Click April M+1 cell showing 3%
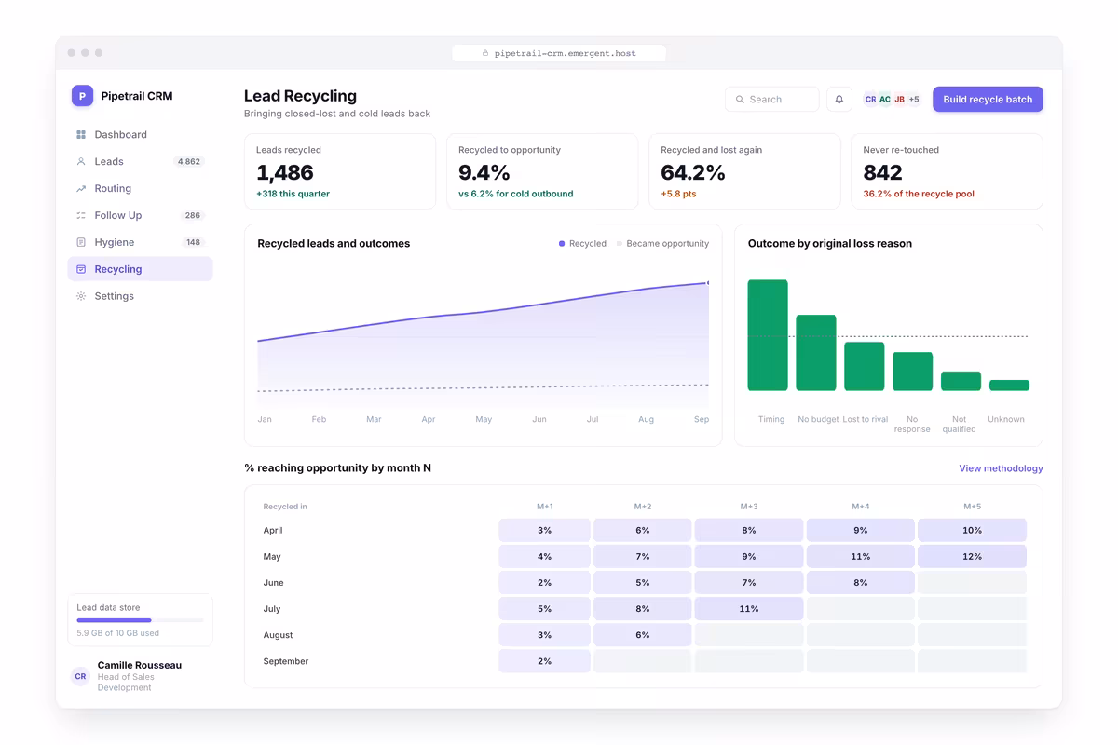 (544, 530)
